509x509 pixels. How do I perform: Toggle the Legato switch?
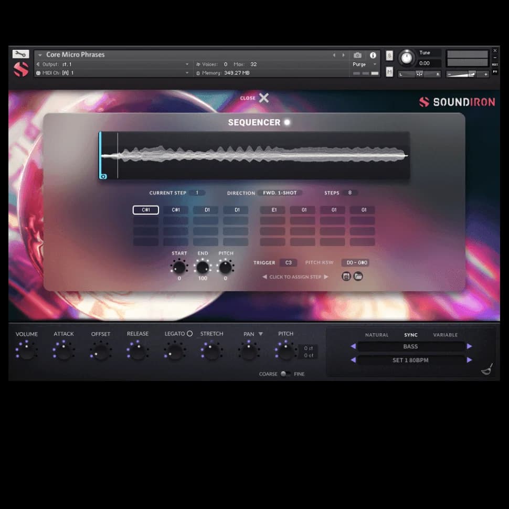(189, 334)
